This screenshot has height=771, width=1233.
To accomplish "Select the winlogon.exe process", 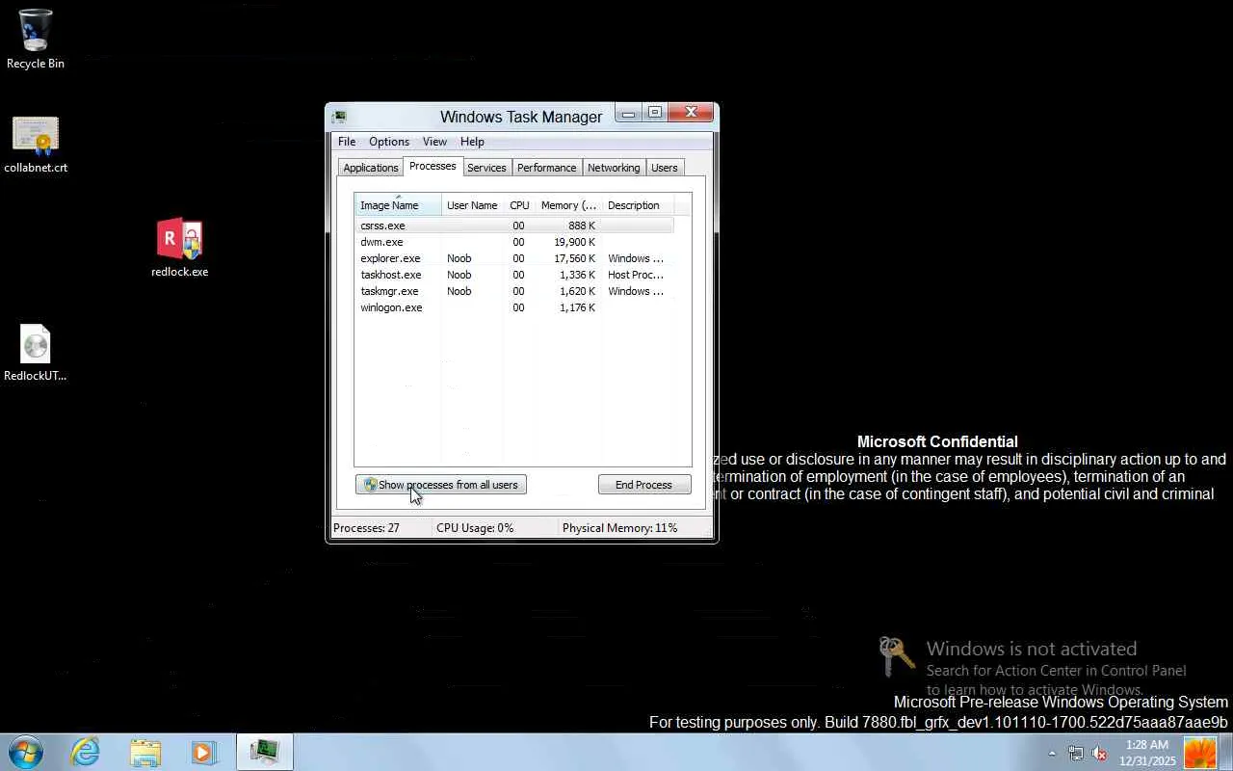I will [514, 307].
